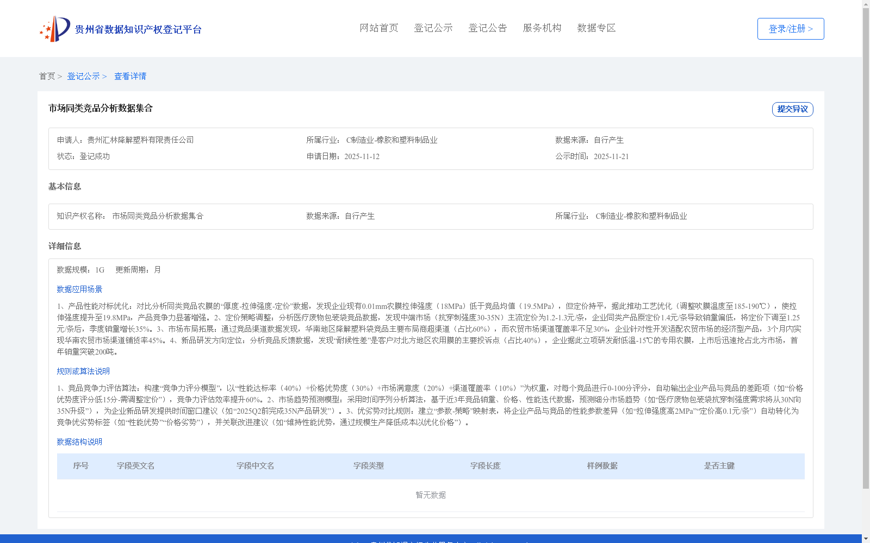Viewport: 870px width, 543px height.
Task: Click the title 市场同类竞品分析数据集合
Action: click(100, 108)
